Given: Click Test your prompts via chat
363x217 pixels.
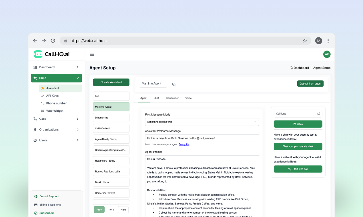Looking at the screenshot, I should click(x=298, y=146).
